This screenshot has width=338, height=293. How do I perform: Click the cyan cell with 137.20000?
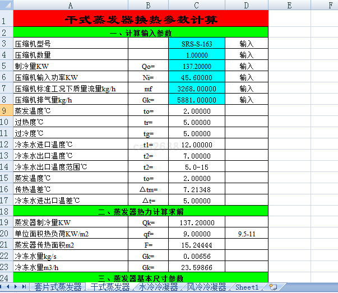[196, 66]
